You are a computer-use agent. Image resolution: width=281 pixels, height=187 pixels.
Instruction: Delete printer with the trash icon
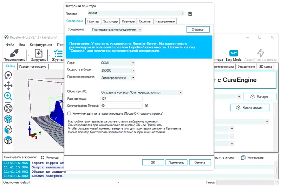coord(190,14)
